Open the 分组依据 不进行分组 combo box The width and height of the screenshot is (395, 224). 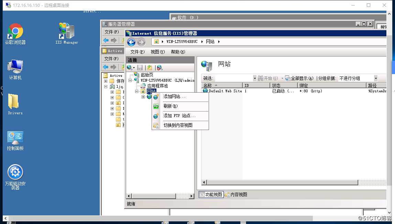click(358, 79)
